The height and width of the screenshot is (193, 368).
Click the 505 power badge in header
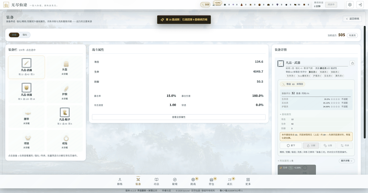pyautogui.click(x=205, y=4)
